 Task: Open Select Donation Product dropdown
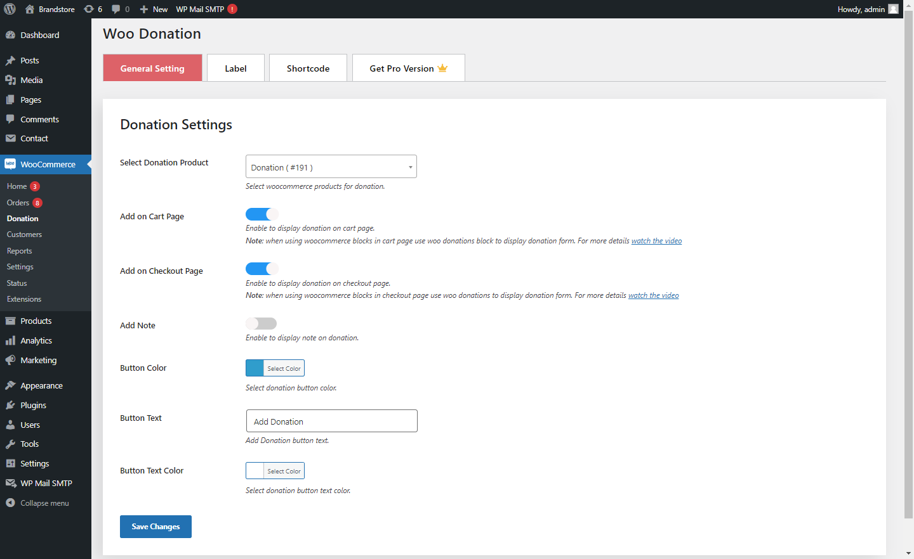click(x=331, y=167)
